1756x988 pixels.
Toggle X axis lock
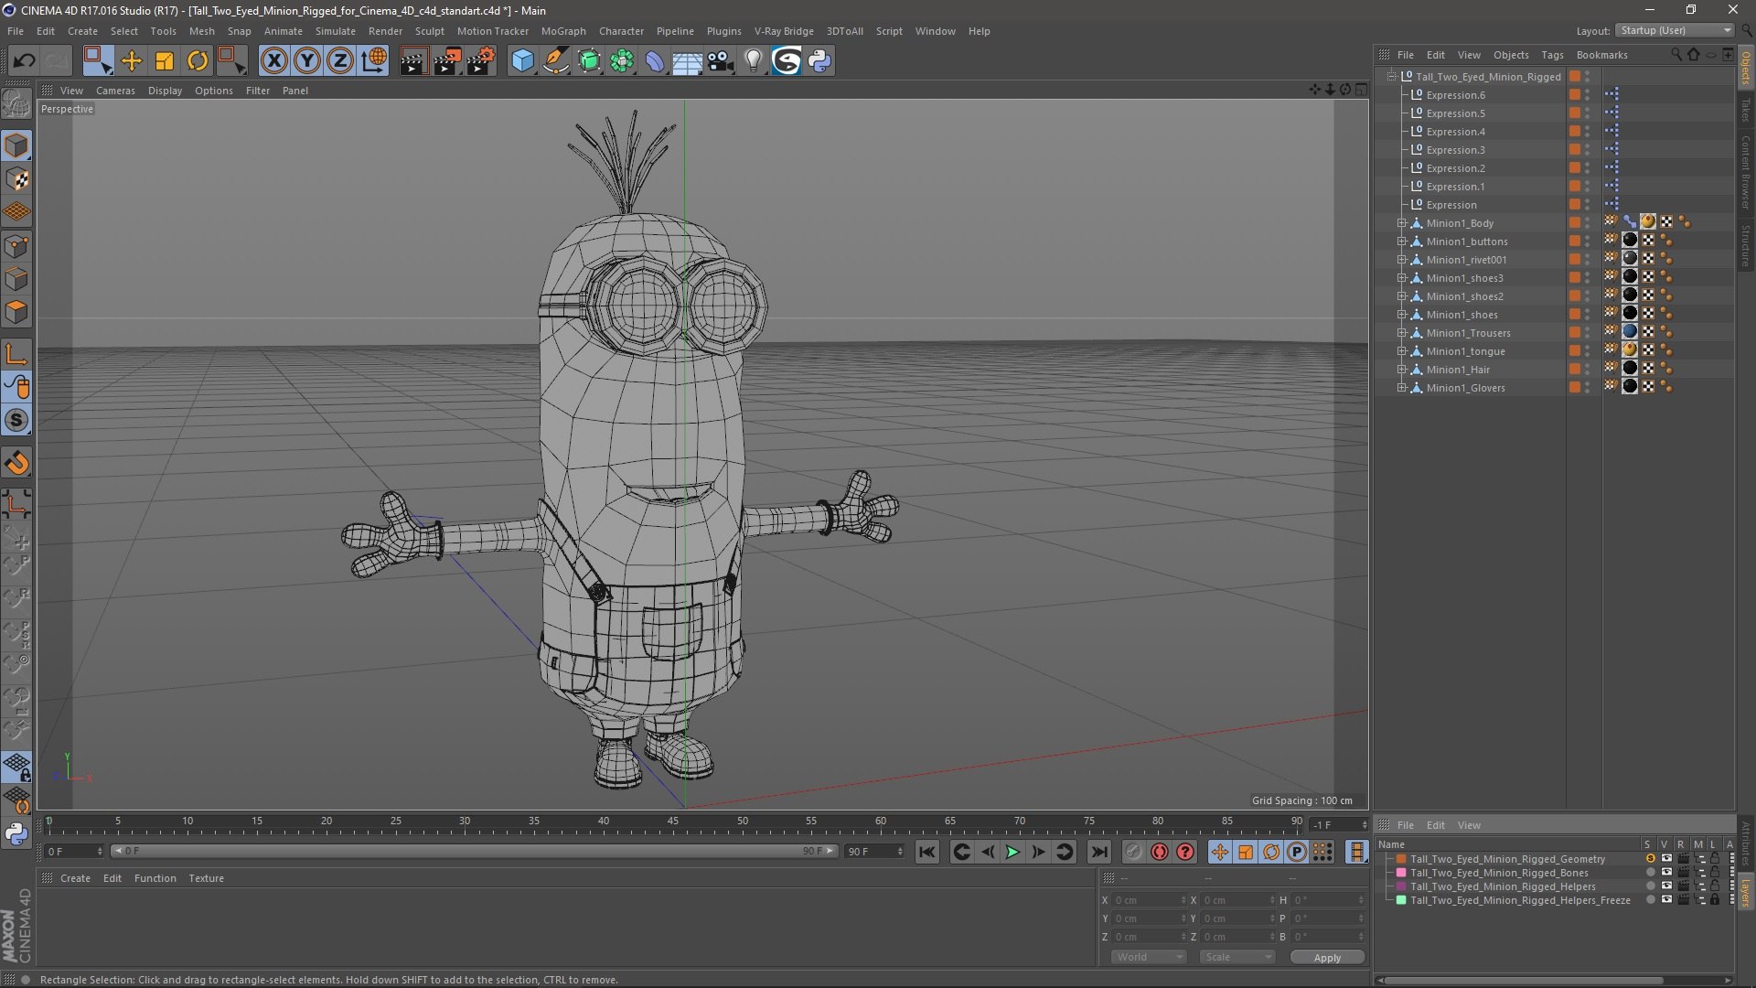pyautogui.click(x=273, y=61)
